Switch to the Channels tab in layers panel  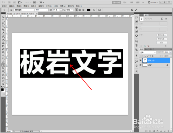point(146,49)
